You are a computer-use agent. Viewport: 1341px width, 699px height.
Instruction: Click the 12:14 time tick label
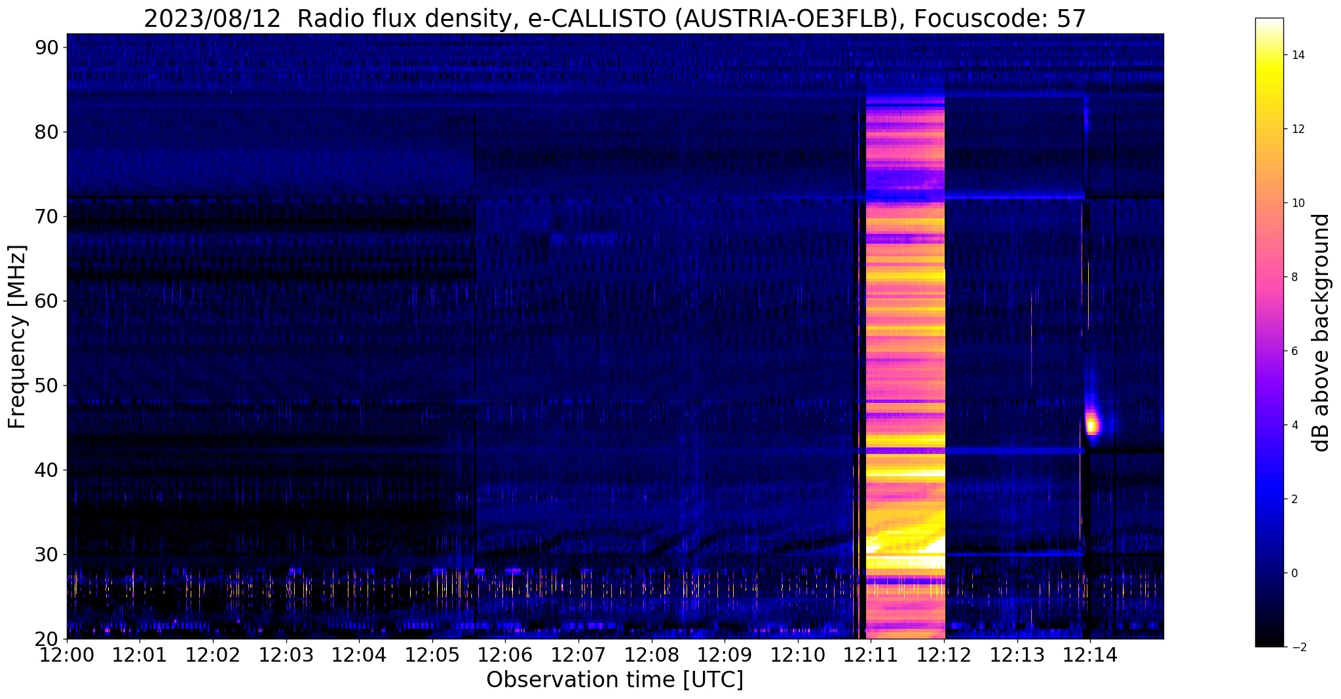tap(1090, 654)
